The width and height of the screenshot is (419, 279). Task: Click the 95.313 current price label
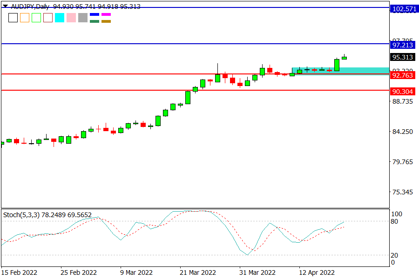click(403, 57)
